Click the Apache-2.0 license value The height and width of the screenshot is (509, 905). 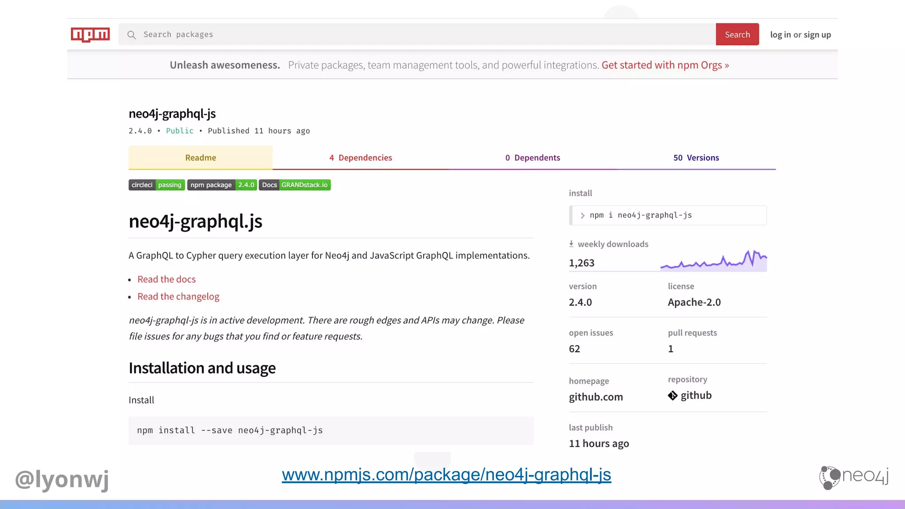pyautogui.click(x=694, y=302)
